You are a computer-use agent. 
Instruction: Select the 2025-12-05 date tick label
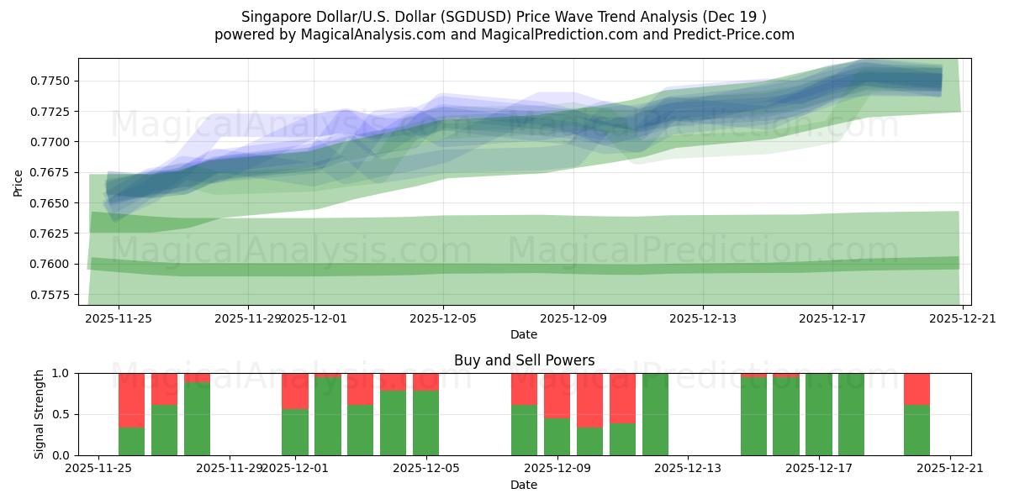pyautogui.click(x=441, y=317)
